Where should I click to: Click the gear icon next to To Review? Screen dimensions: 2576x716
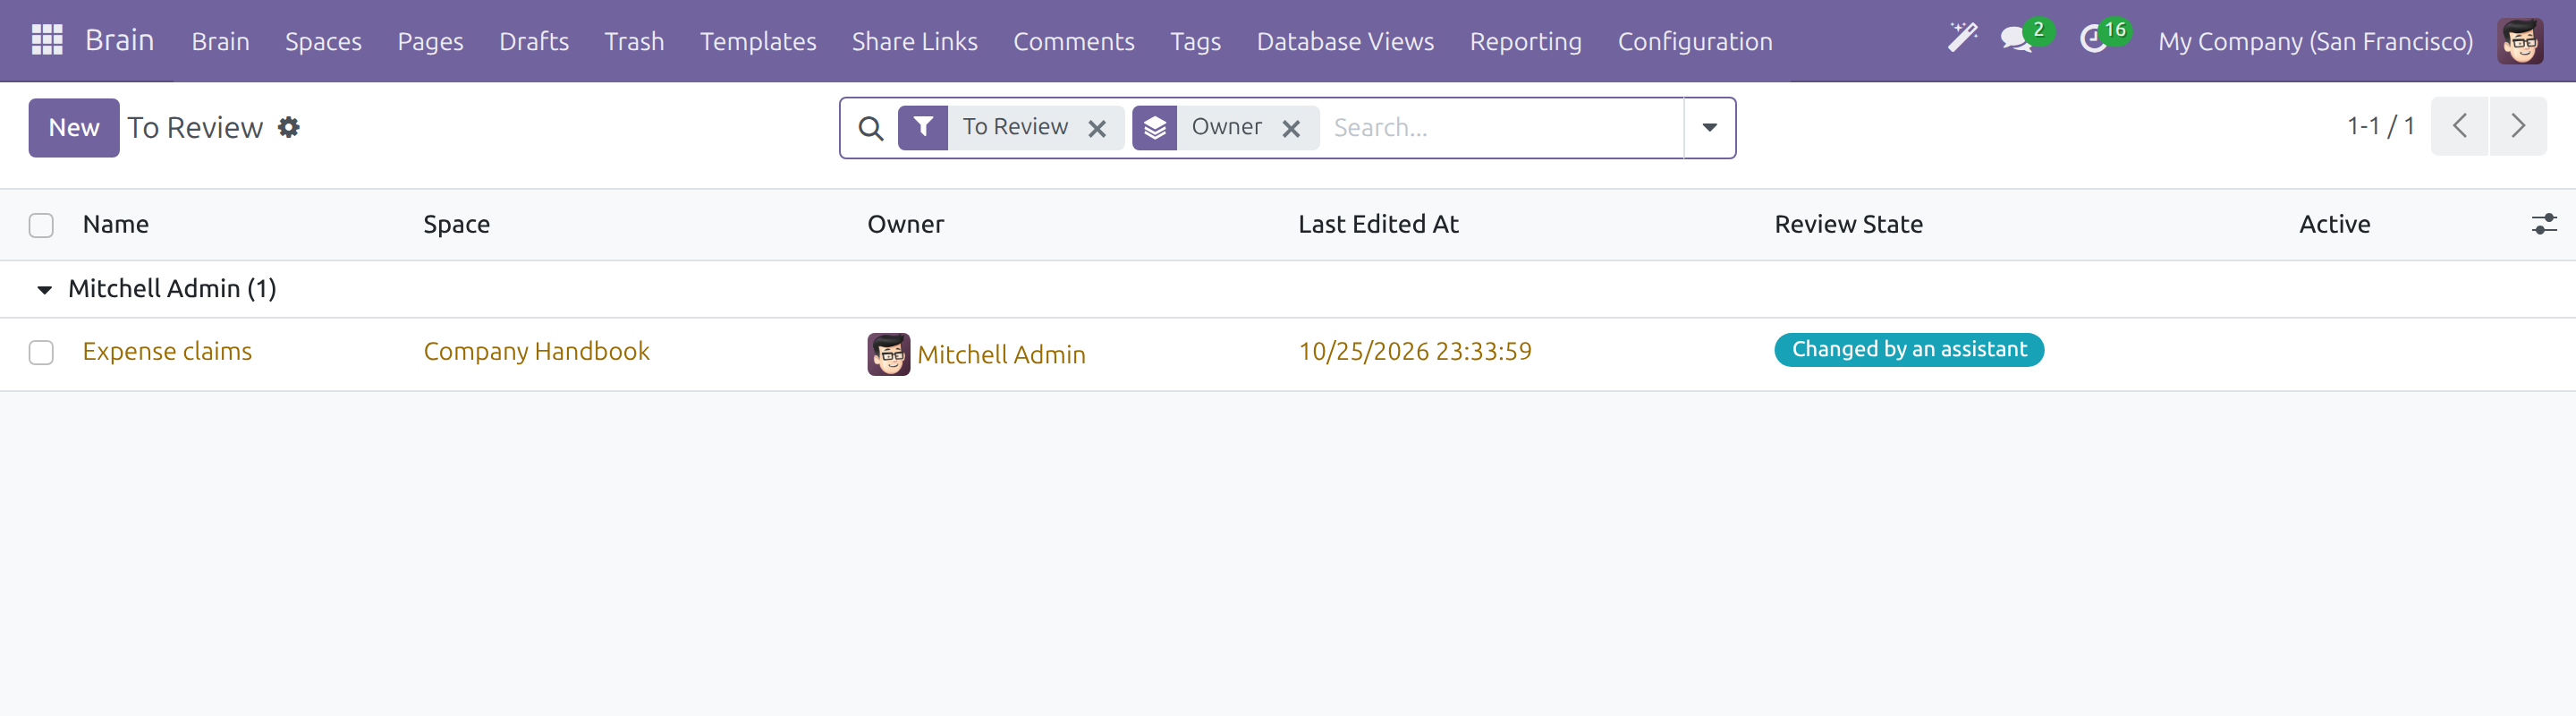[289, 127]
